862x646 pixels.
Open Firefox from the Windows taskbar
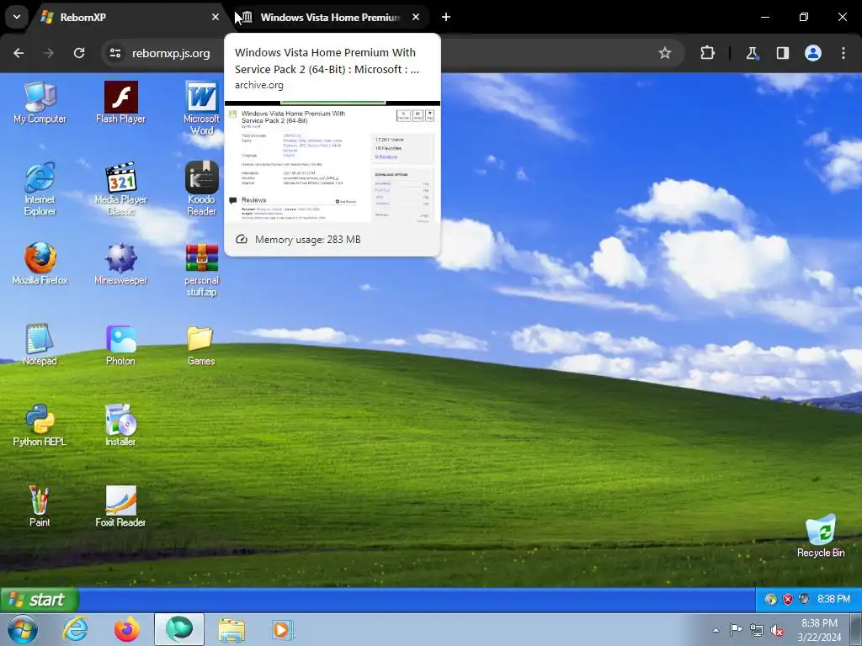tap(126, 629)
